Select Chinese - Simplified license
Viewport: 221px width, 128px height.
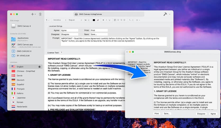pos(26,71)
